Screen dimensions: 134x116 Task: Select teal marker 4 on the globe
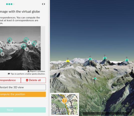[90, 59]
